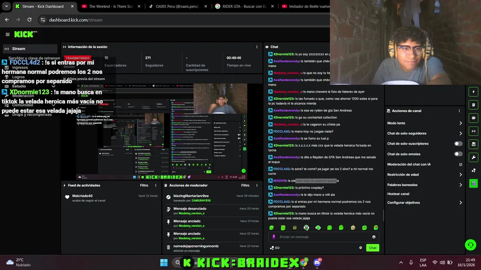Open Acciones de moderador three-dot menu

[257, 185]
